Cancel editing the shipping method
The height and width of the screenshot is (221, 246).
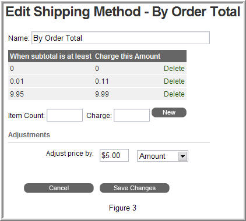[59, 188]
